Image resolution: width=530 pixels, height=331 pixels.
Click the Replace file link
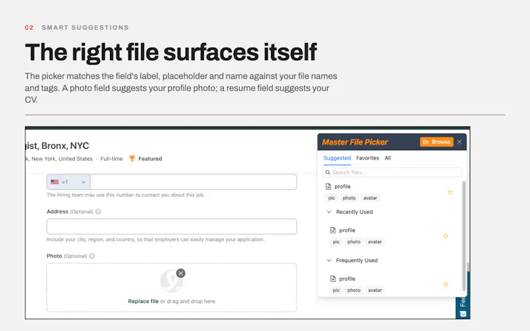143,301
